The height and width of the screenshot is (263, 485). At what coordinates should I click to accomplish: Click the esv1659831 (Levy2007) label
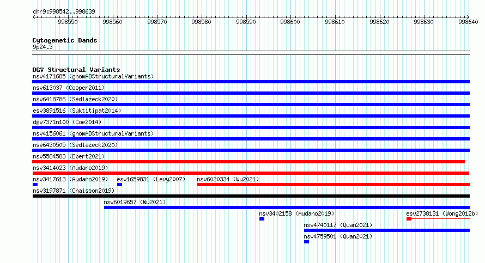point(151,179)
